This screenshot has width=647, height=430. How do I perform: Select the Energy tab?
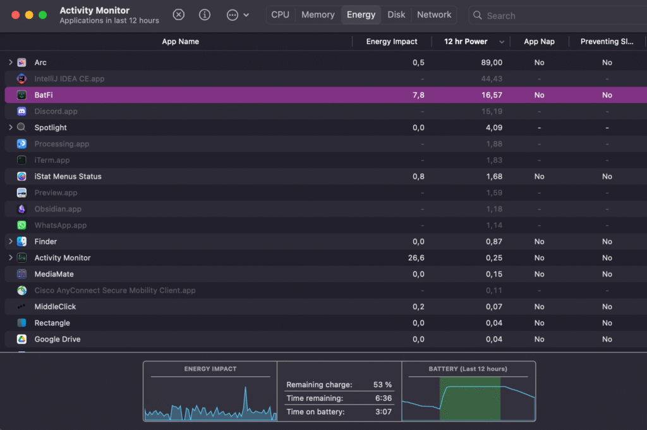pos(361,15)
